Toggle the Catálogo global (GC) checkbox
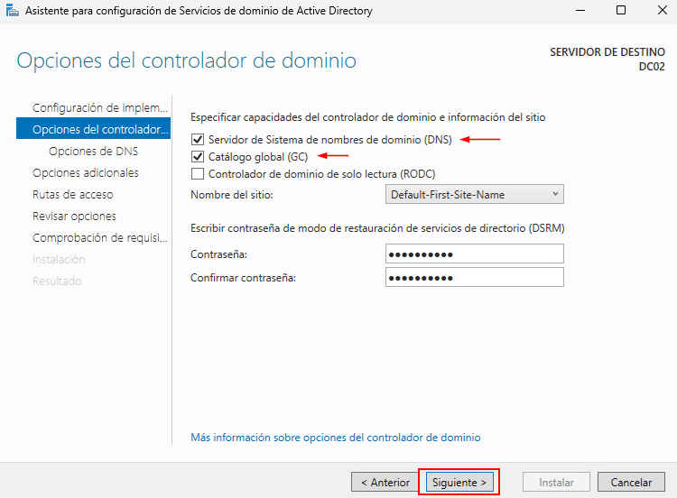The width and height of the screenshot is (677, 498). pos(198,157)
